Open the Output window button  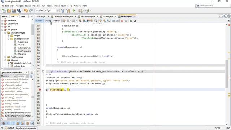pos(9,128)
